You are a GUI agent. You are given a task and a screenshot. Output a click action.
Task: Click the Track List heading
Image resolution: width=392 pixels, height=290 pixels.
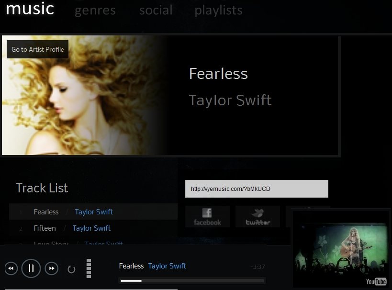(x=42, y=188)
